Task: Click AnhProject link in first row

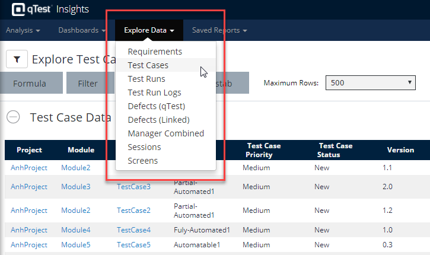Action: coord(28,168)
